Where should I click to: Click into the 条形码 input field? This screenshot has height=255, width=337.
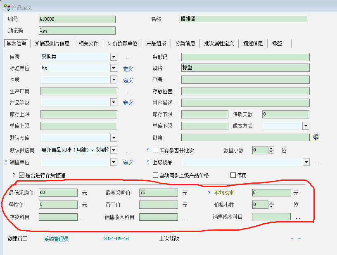[x=245, y=57]
